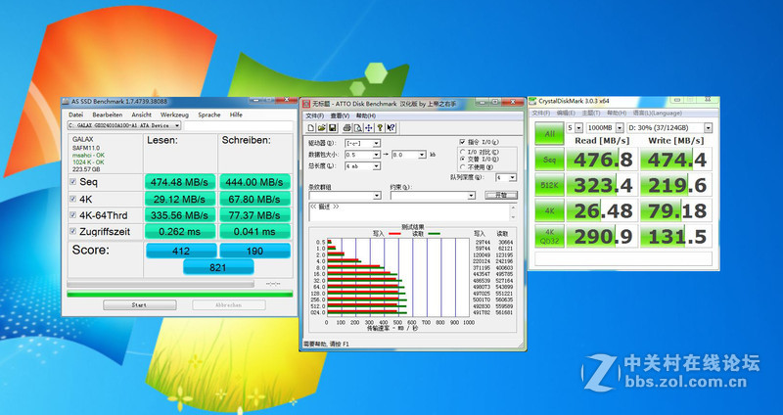Select the I/O 对比 radio button
The image size is (783, 415).
click(462, 150)
